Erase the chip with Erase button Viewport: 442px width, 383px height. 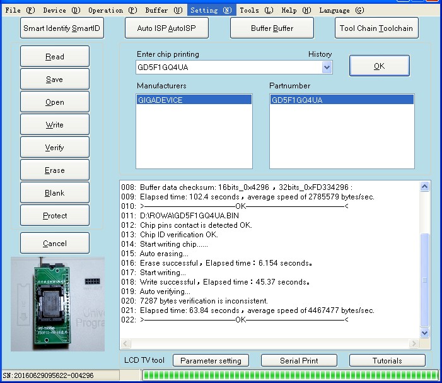point(55,170)
